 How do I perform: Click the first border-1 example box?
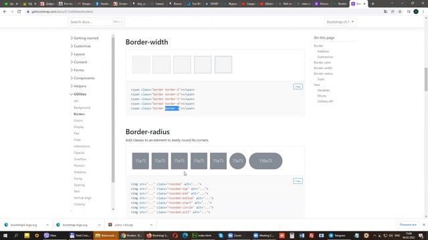tap(141, 65)
